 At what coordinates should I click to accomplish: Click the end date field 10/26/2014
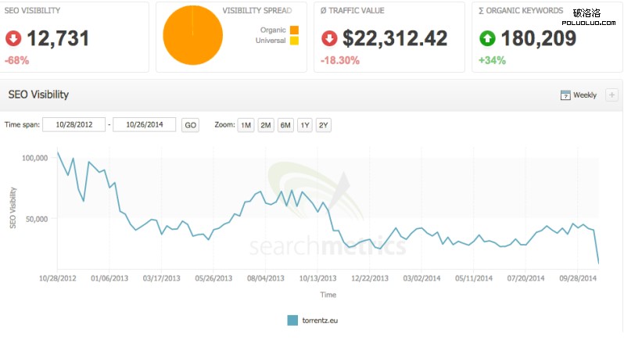click(x=144, y=125)
